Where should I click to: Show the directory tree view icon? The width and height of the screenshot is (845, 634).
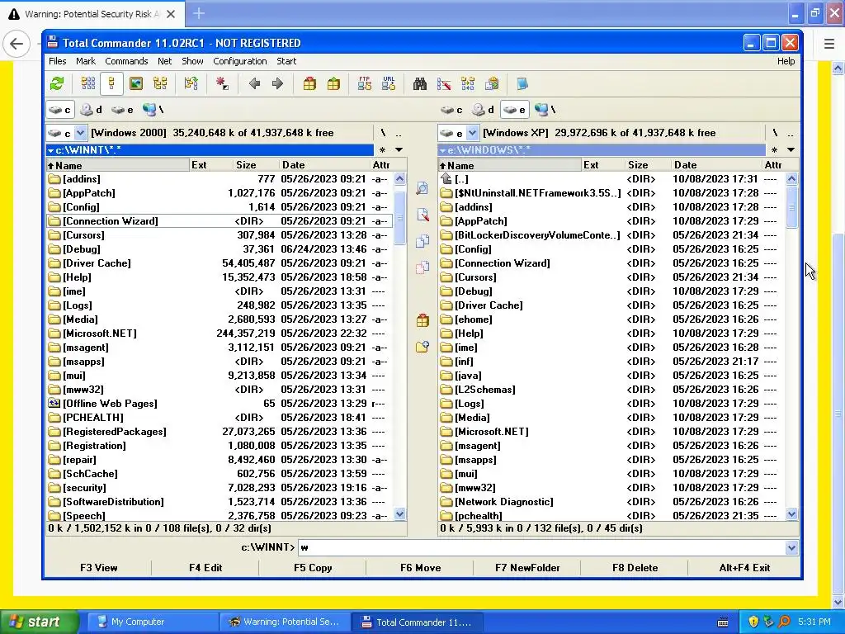tap(160, 83)
